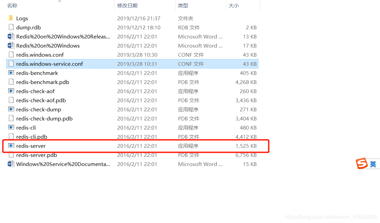
Task: Select the redis-cli.pdb file name
Action: [32, 137]
